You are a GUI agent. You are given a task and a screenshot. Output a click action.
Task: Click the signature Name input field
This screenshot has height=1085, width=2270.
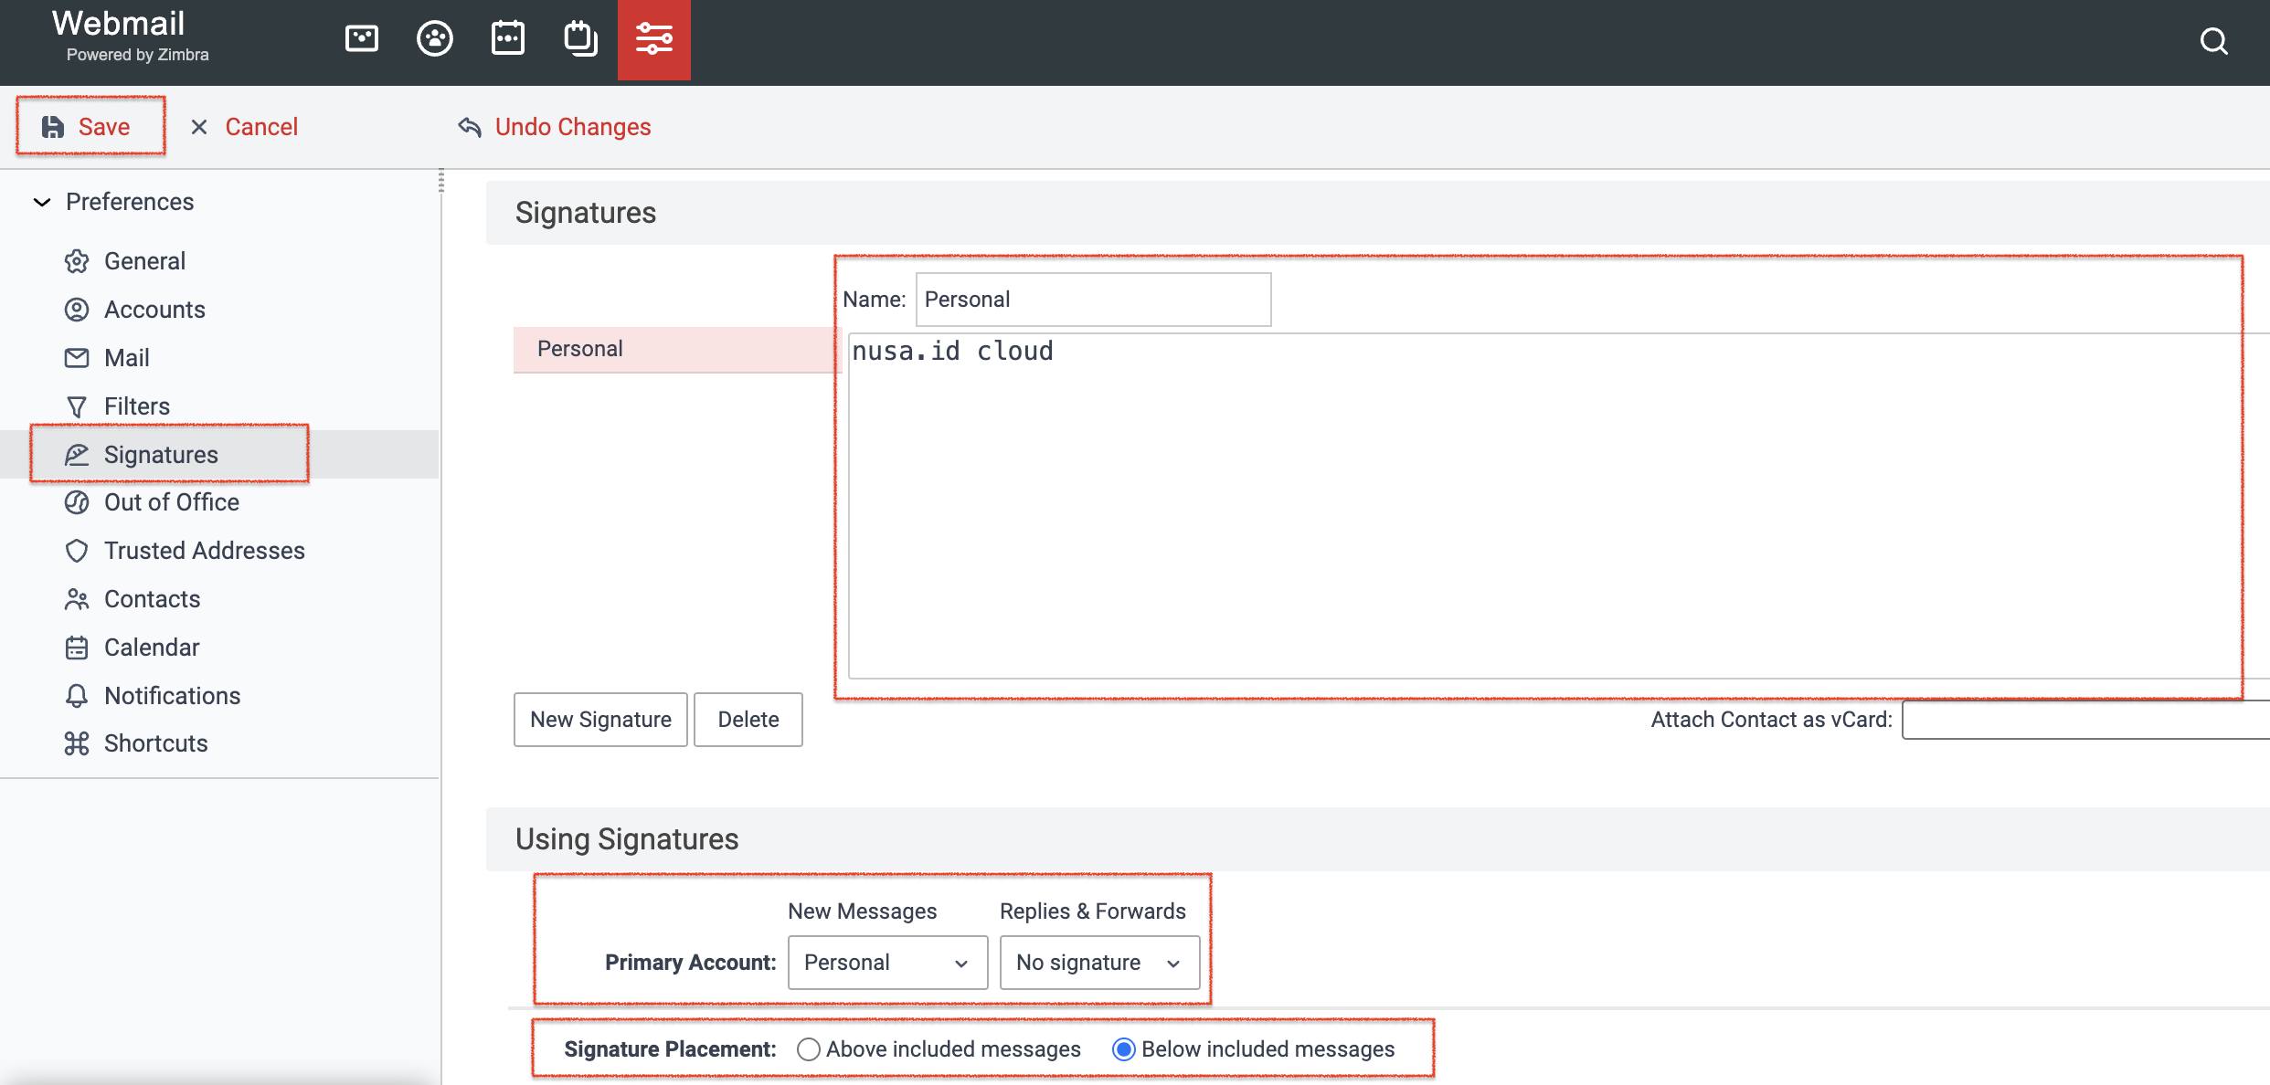coord(1094,300)
